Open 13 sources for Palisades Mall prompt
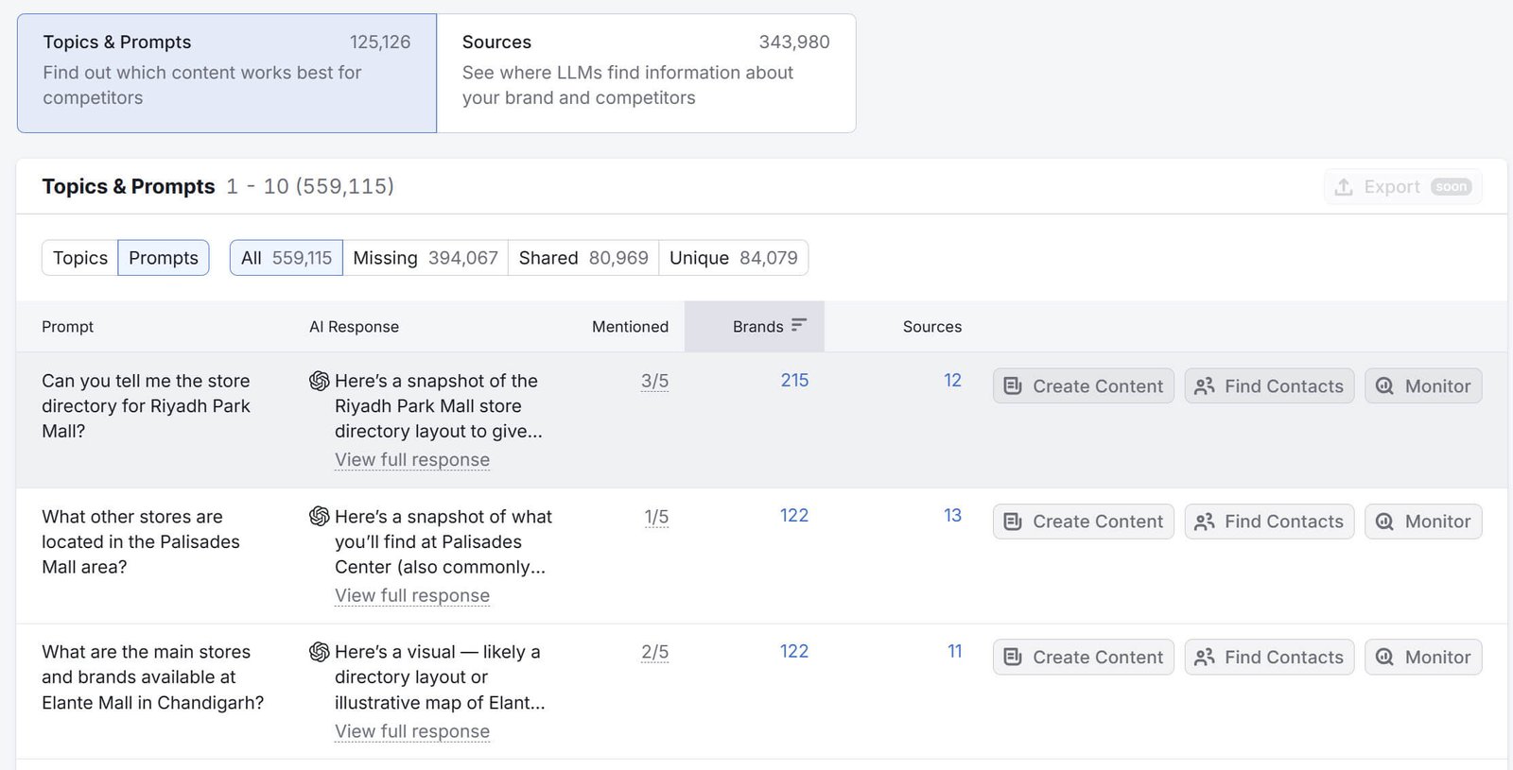The image size is (1513, 770). pos(952,516)
